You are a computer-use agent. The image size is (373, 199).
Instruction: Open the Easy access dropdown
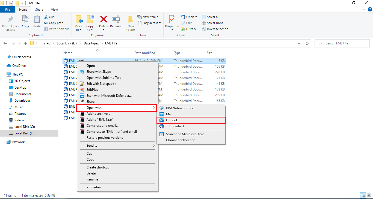point(149,23)
